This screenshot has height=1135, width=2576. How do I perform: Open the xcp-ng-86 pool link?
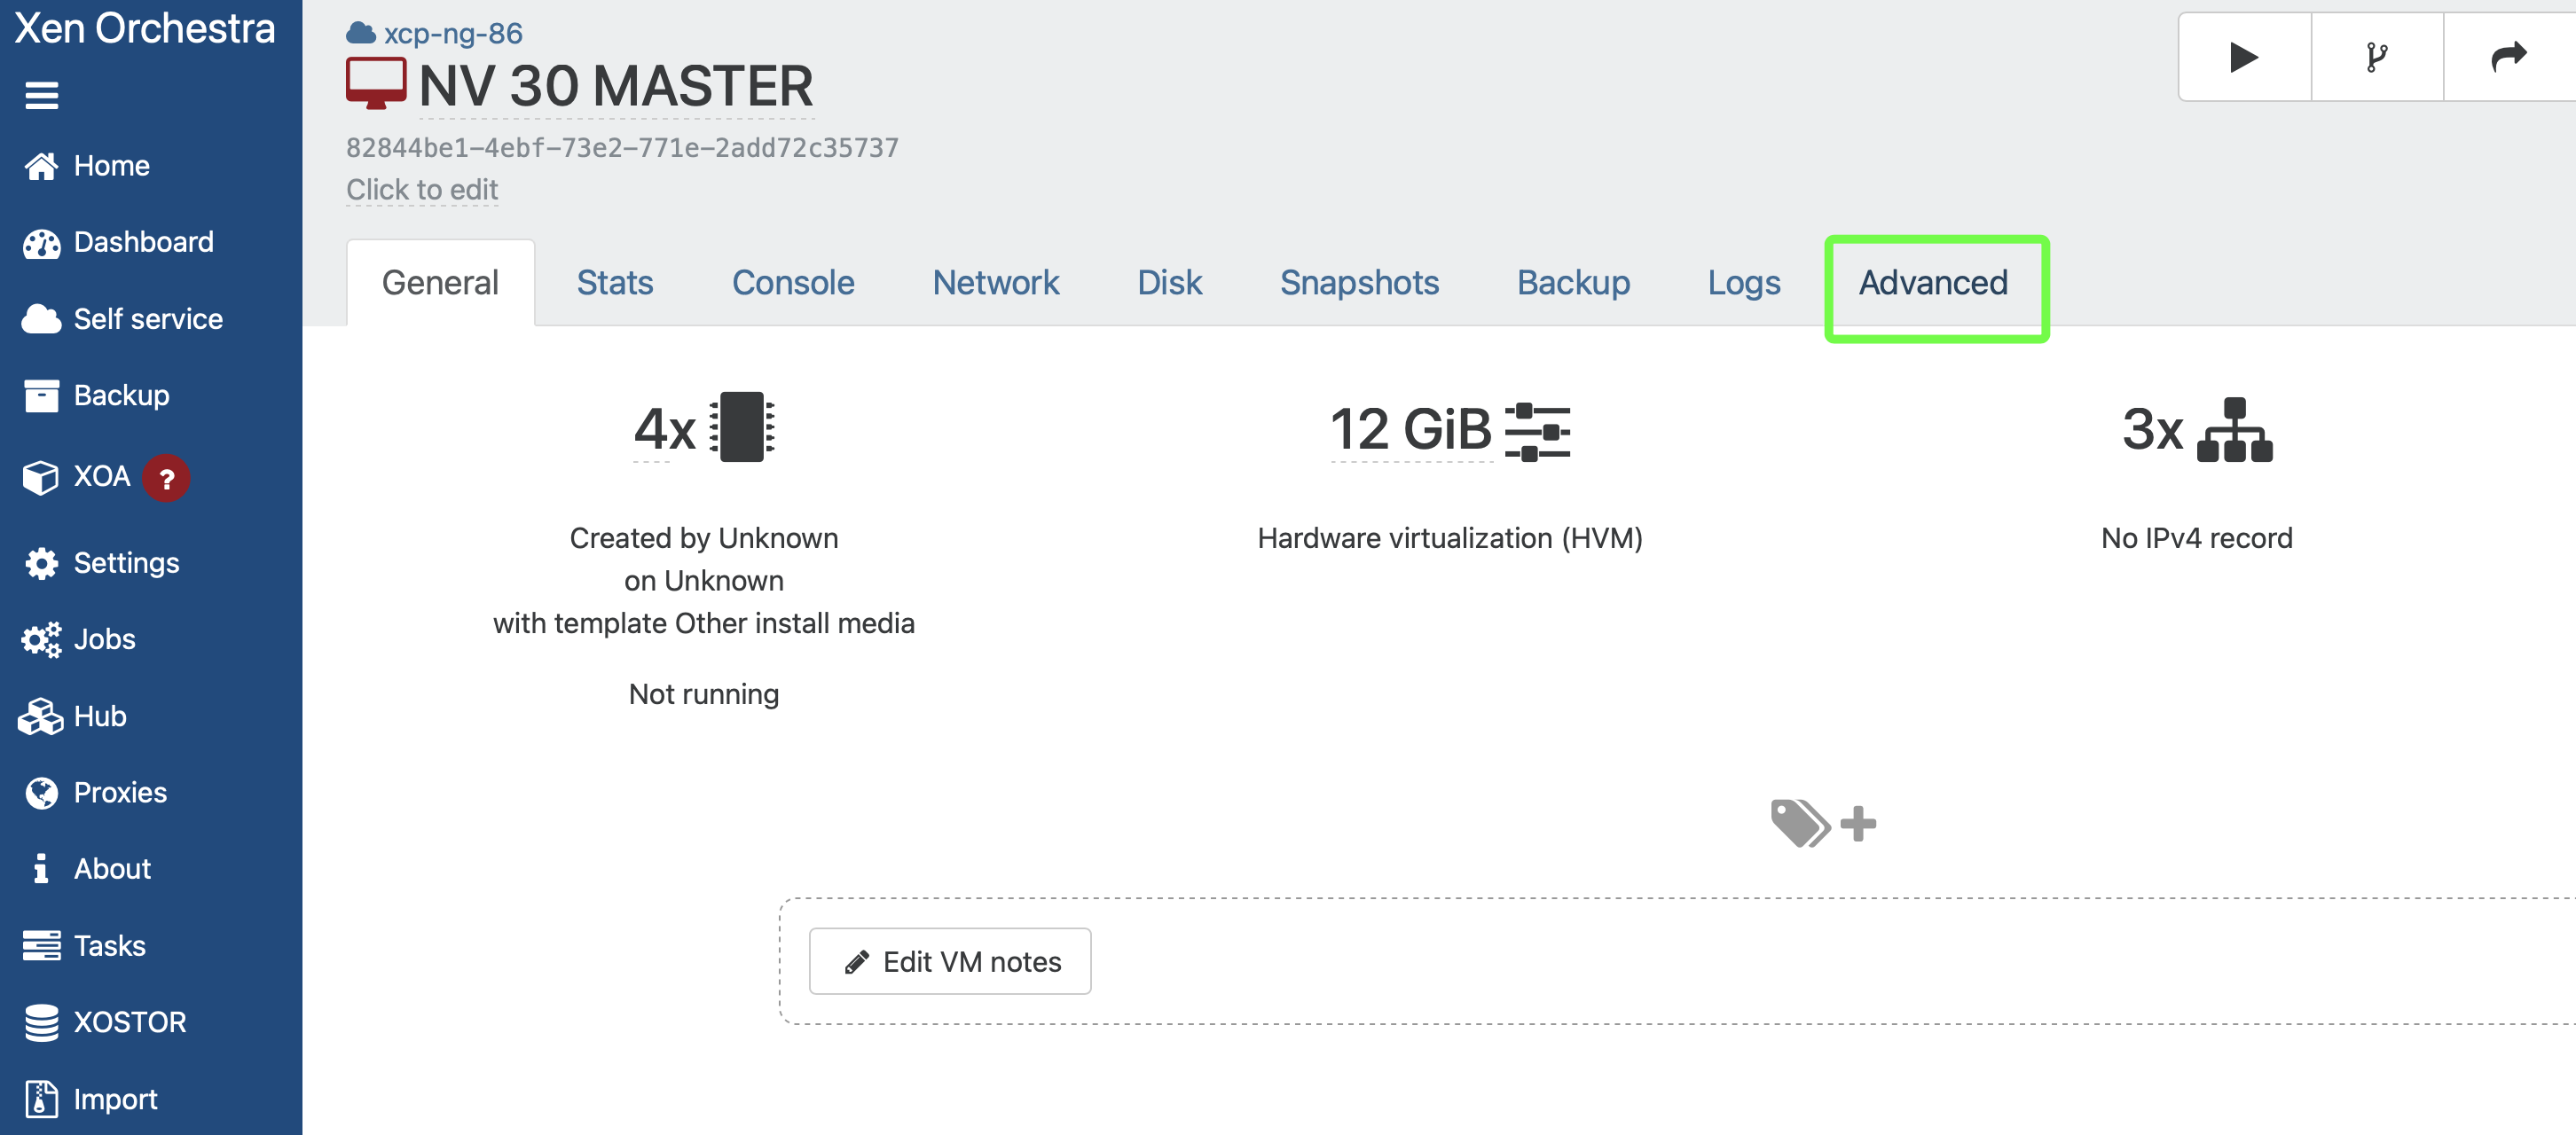pos(452,33)
